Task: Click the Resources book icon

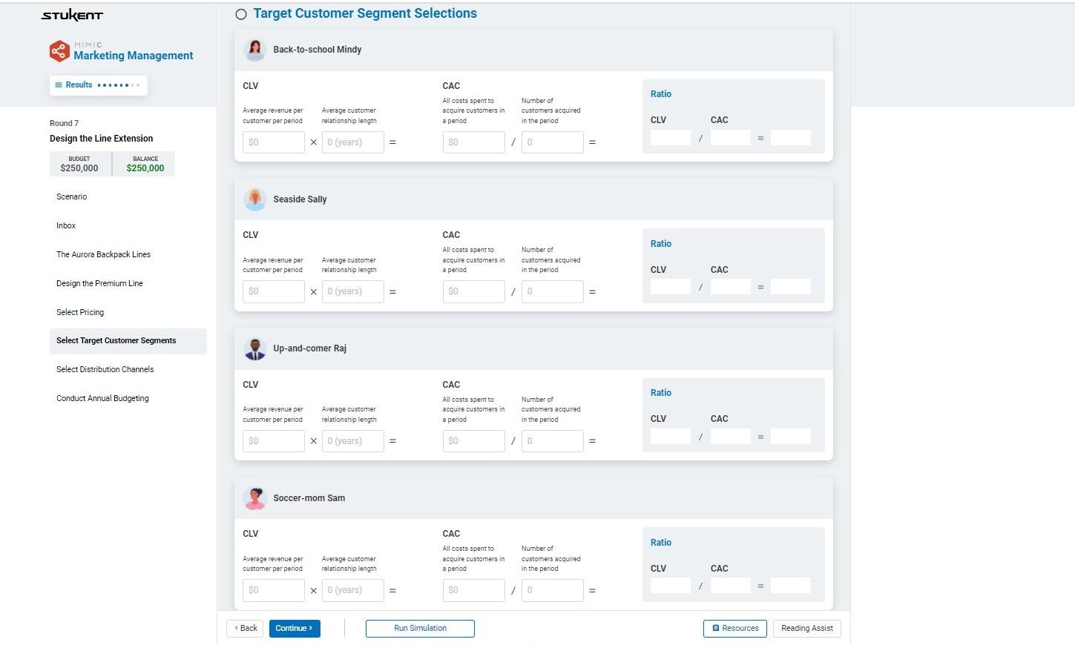Action: (716, 628)
